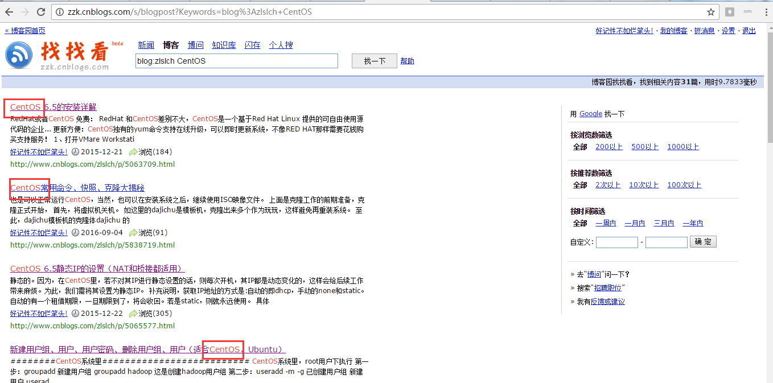Open the 短消息 messages link
This screenshot has height=383, width=773.
[705, 31]
